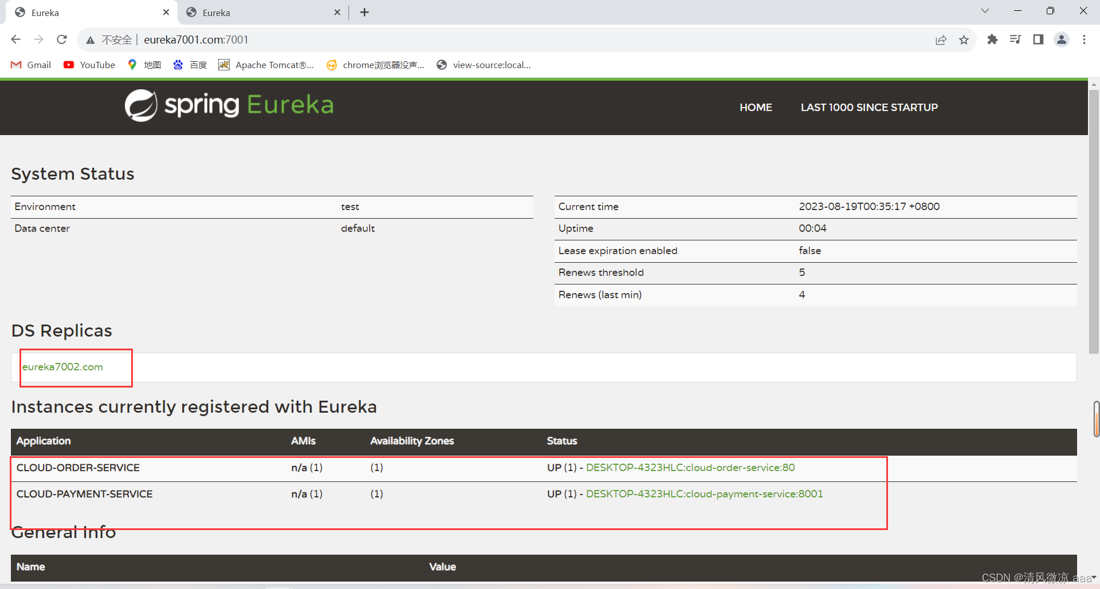
Task: Open Chrome's three-dot menu
Action: (1084, 39)
